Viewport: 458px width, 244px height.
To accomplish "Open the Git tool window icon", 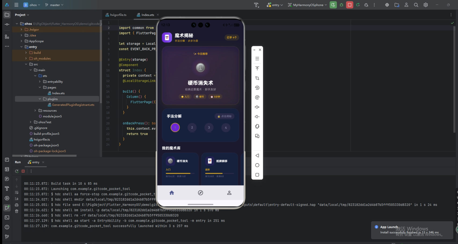I will tap(7, 237).
